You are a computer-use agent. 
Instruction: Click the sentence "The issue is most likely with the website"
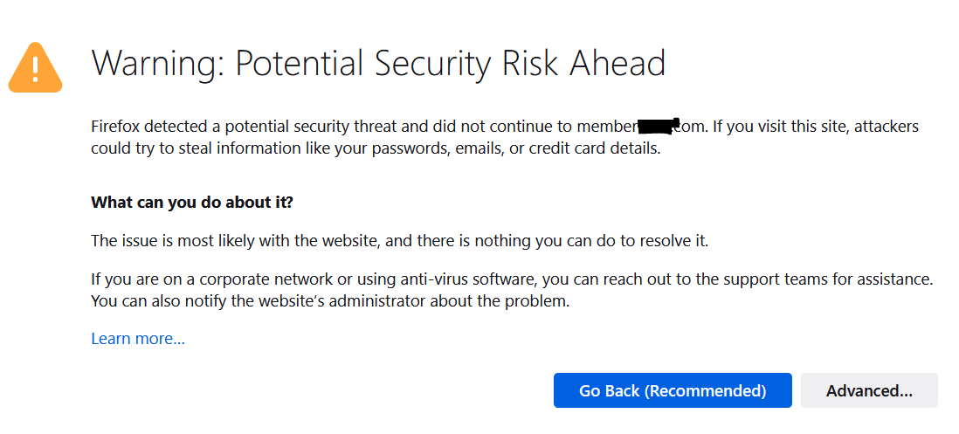tap(237, 241)
